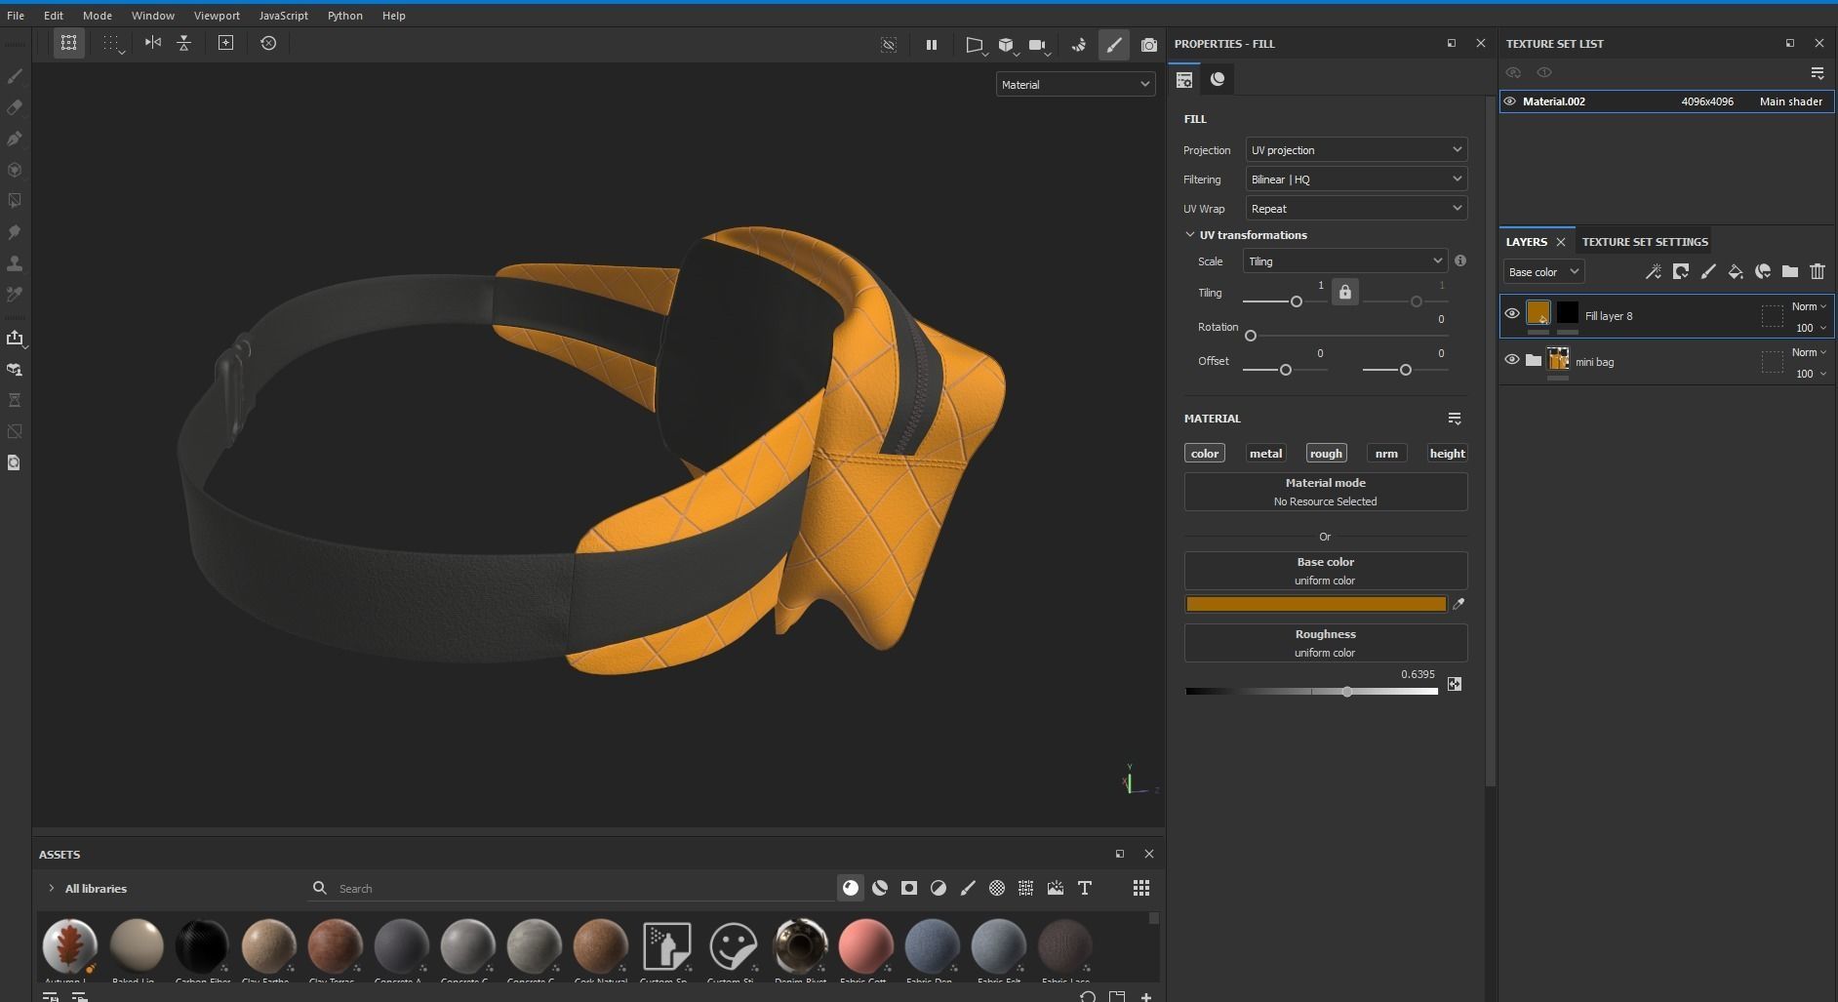Toggle the nrm channel button
Viewport: 1838px width, 1002px height.
point(1386,454)
